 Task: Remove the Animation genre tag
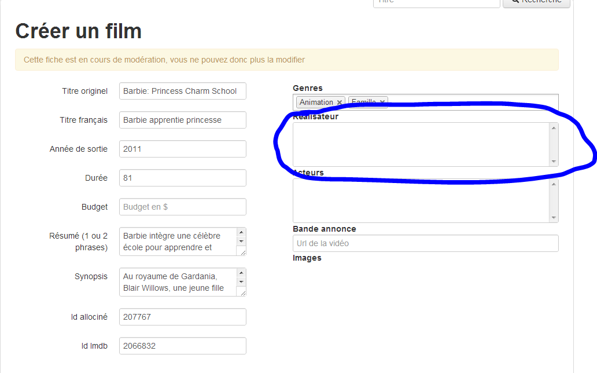pyautogui.click(x=339, y=102)
